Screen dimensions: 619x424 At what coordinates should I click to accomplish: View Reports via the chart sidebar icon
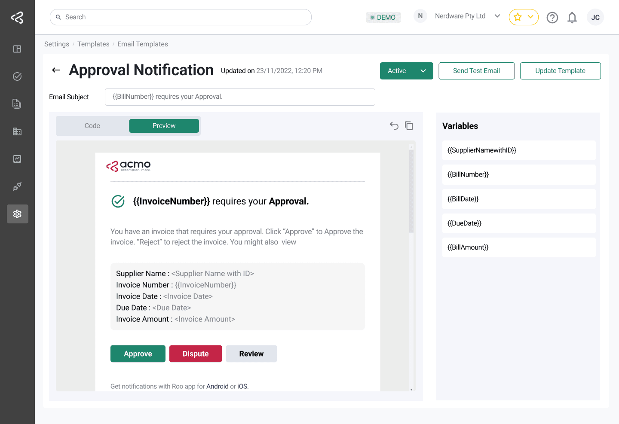point(17,159)
